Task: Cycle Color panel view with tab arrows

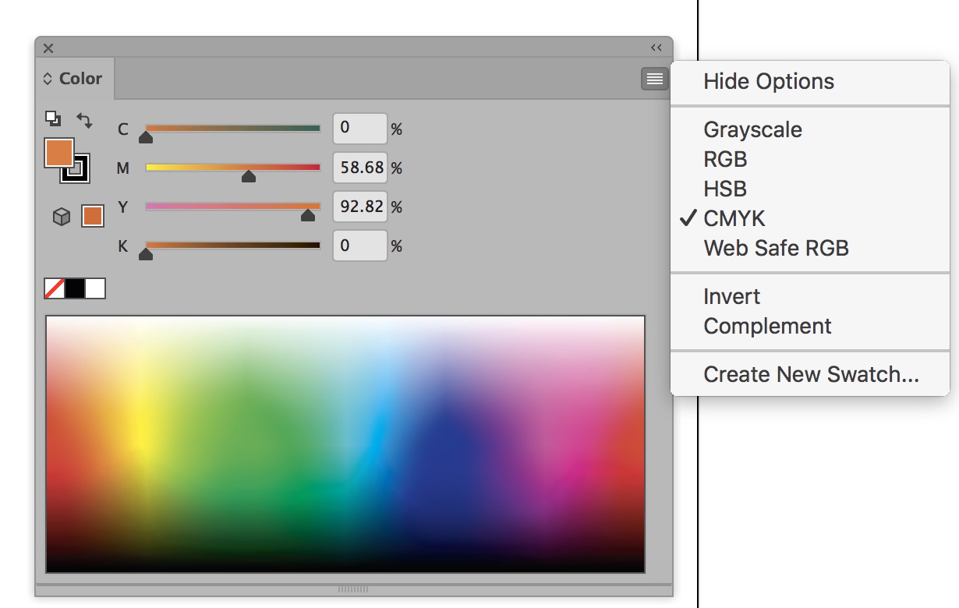Action: click(48, 79)
